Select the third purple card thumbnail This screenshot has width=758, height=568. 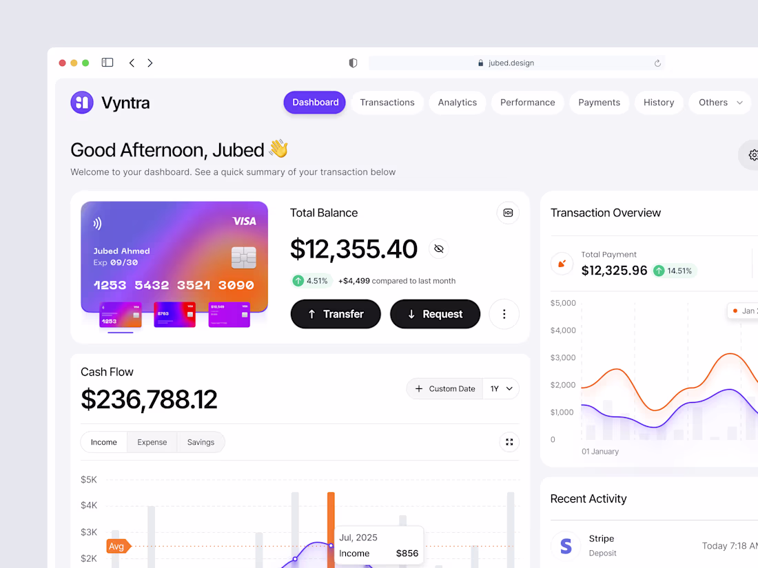point(229,315)
